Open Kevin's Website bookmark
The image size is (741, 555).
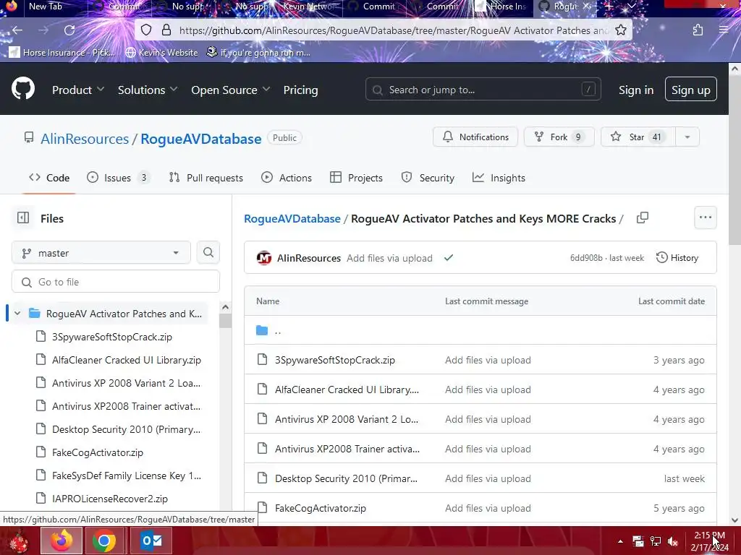pyautogui.click(x=161, y=52)
